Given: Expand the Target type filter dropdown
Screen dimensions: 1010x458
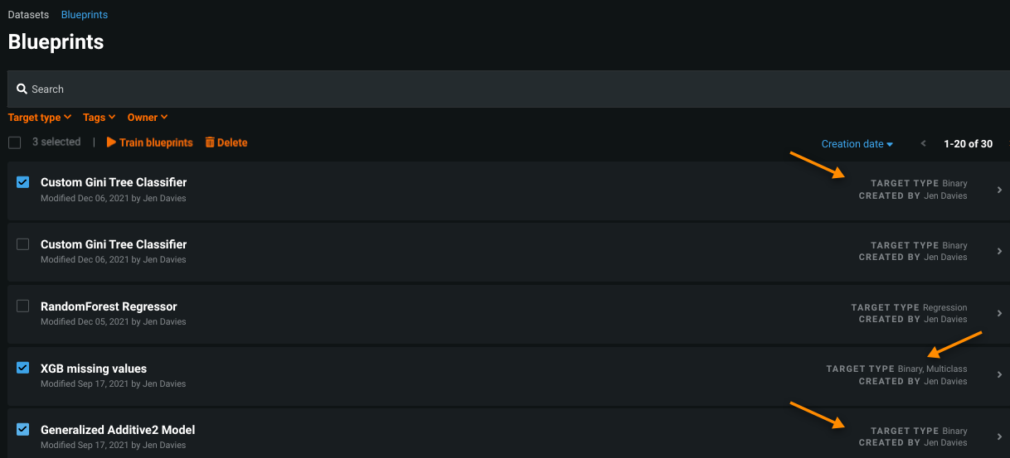Looking at the screenshot, I should pos(40,118).
